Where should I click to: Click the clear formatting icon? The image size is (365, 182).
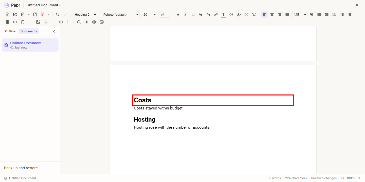point(254,14)
